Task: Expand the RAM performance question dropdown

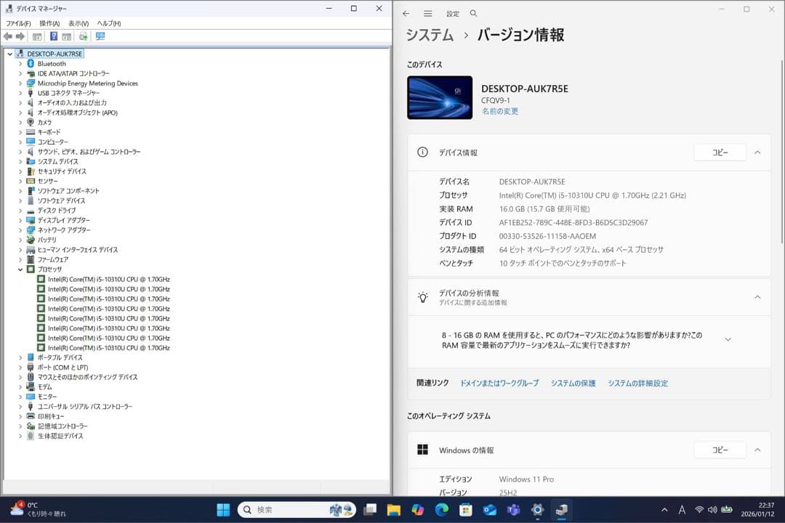Action: [x=728, y=338]
